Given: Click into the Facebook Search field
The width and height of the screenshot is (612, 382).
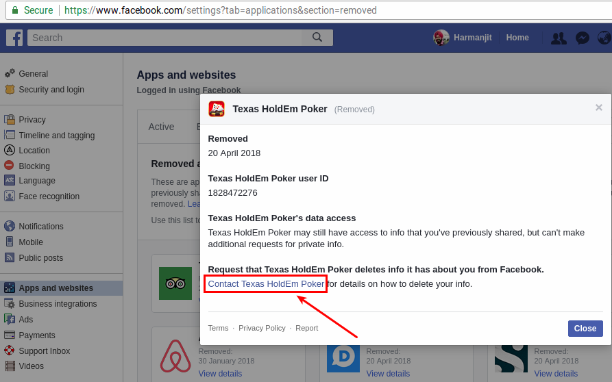Looking at the screenshot, I should [164, 38].
